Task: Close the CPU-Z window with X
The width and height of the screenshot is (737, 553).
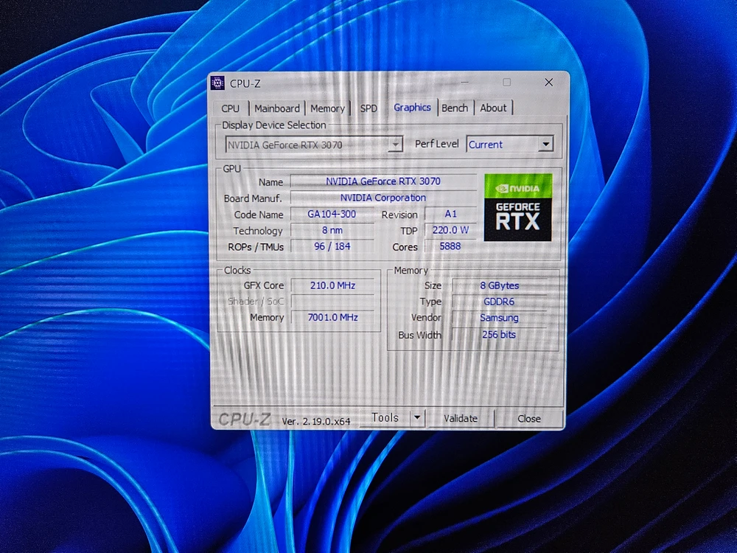Action: click(548, 83)
